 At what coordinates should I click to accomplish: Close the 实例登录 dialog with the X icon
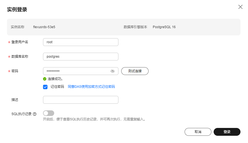point(240,7)
